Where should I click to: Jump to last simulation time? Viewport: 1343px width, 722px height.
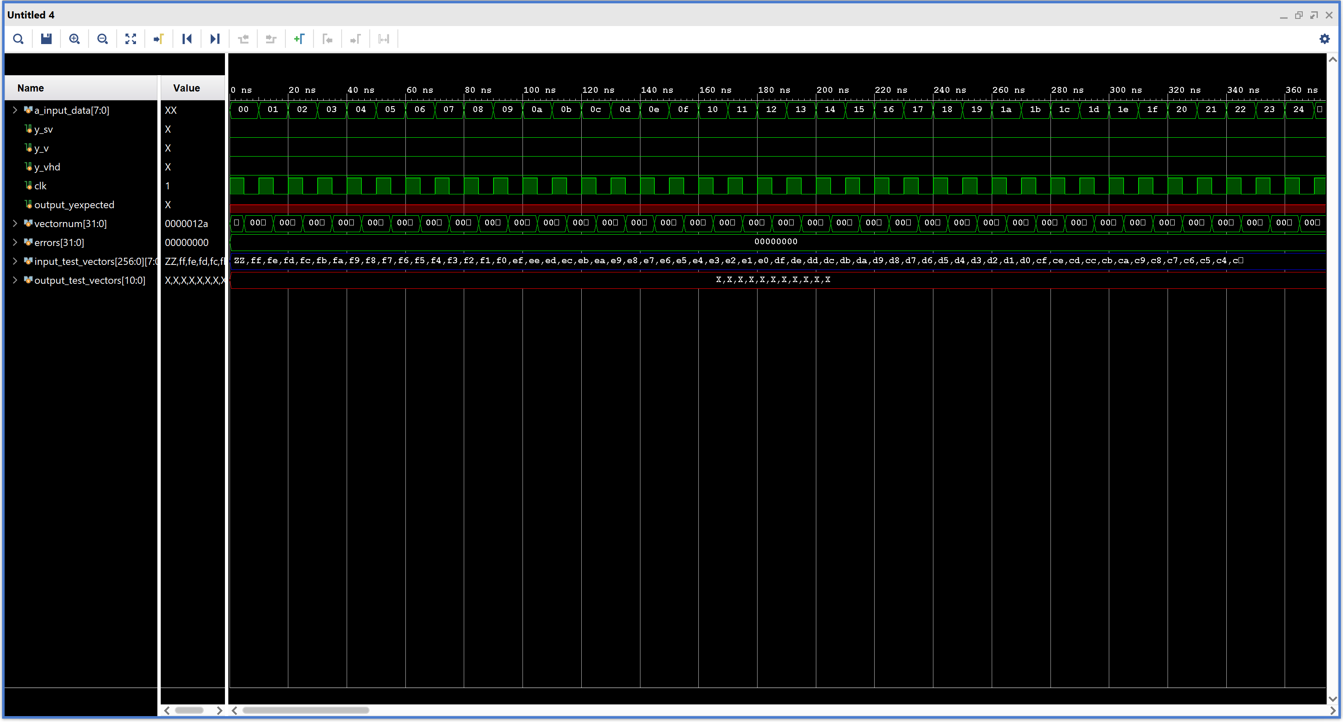click(215, 39)
